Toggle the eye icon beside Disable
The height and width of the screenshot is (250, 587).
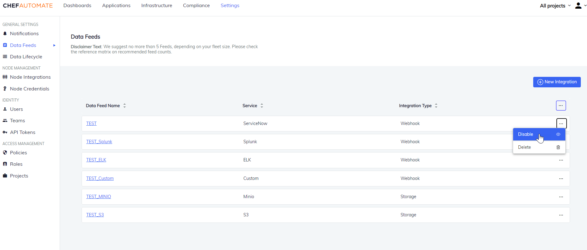[x=558, y=134]
